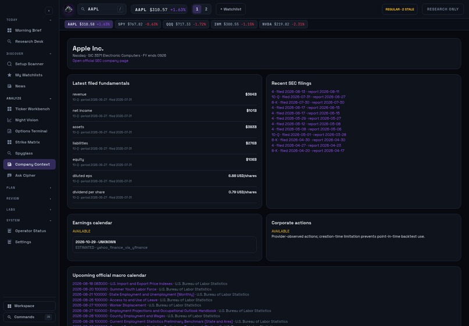Select the QQQ $717.33 ticker chip
Image resolution: width=469 pixels, height=326 pixels.
pos(186,24)
